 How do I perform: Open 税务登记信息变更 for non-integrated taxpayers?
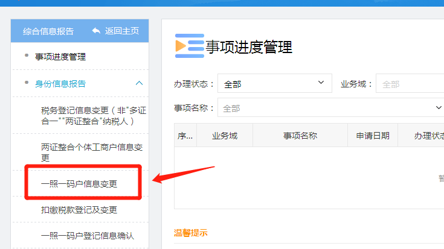tap(93, 116)
